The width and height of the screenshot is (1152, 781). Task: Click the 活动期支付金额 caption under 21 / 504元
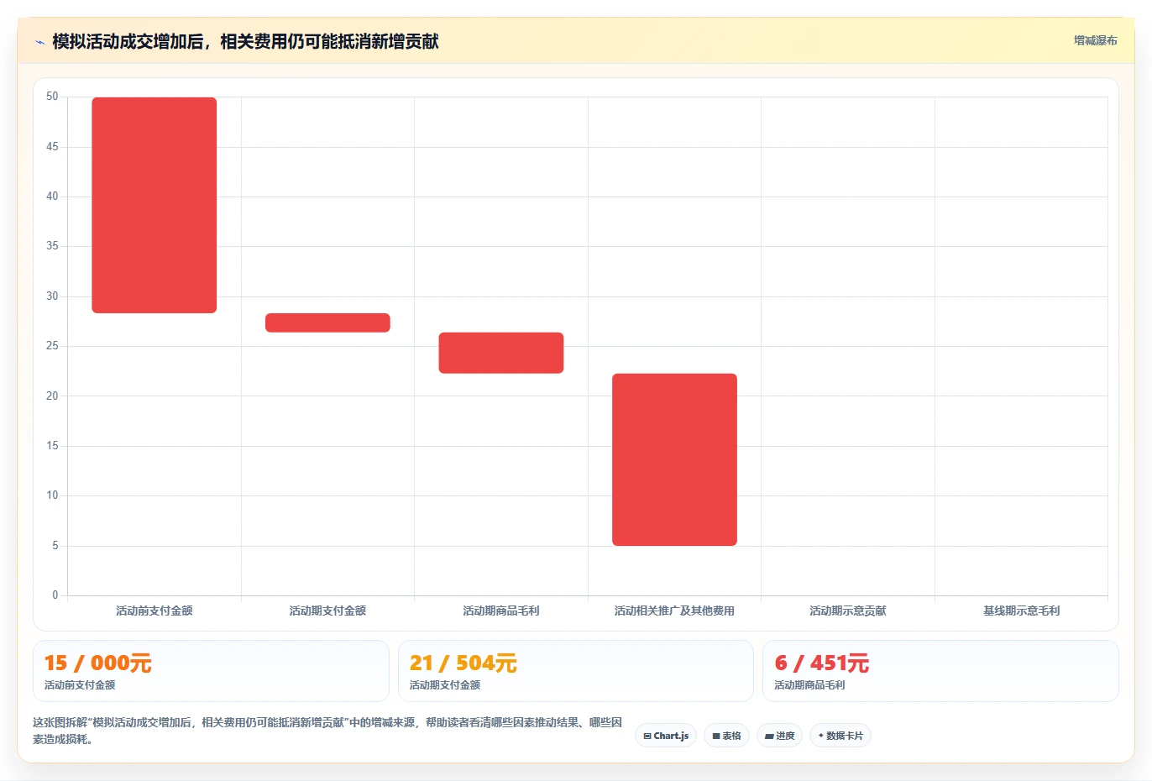click(445, 685)
